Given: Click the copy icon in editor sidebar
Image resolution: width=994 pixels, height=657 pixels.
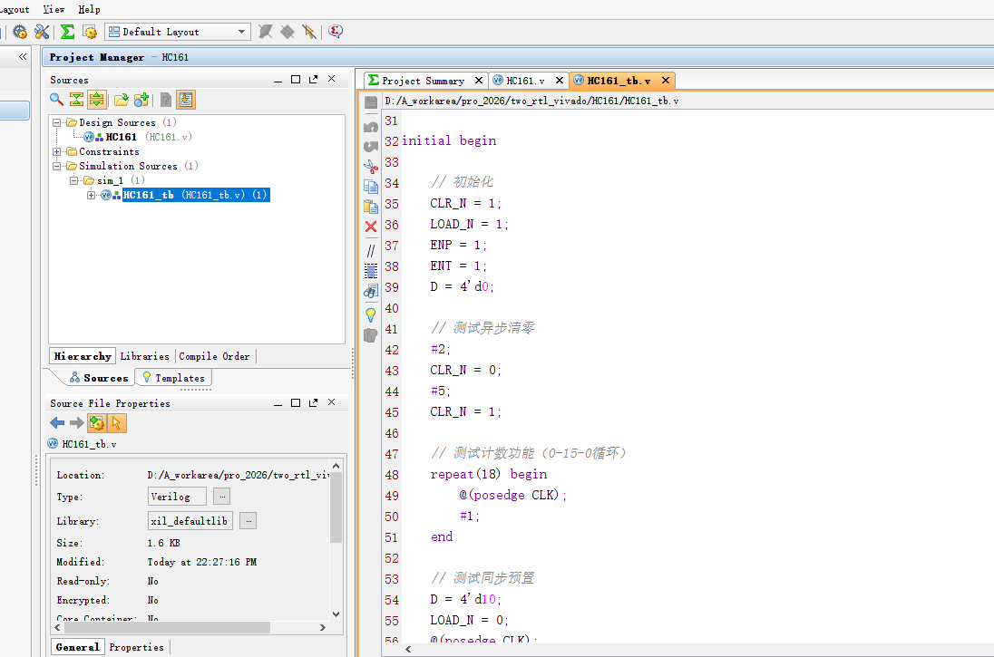Looking at the screenshot, I should [x=371, y=187].
